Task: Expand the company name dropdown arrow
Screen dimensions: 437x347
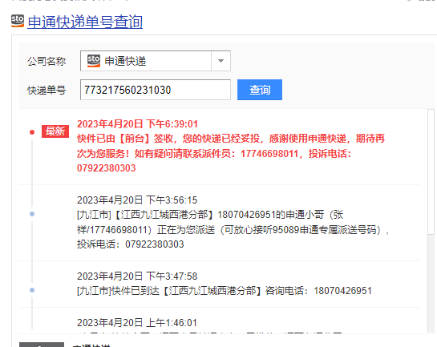Action: click(221, 61)
